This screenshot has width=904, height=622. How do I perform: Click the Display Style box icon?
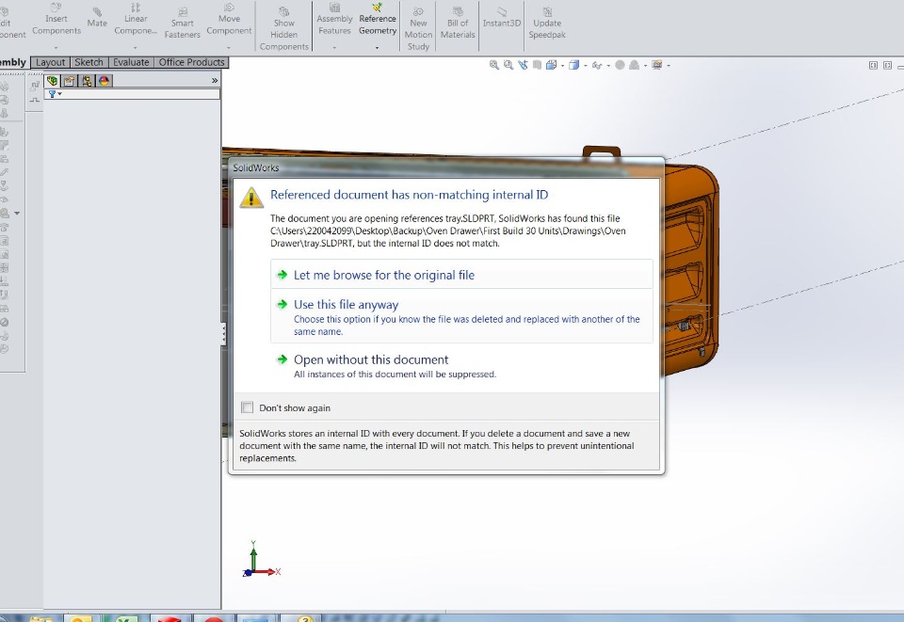point(573,65)
